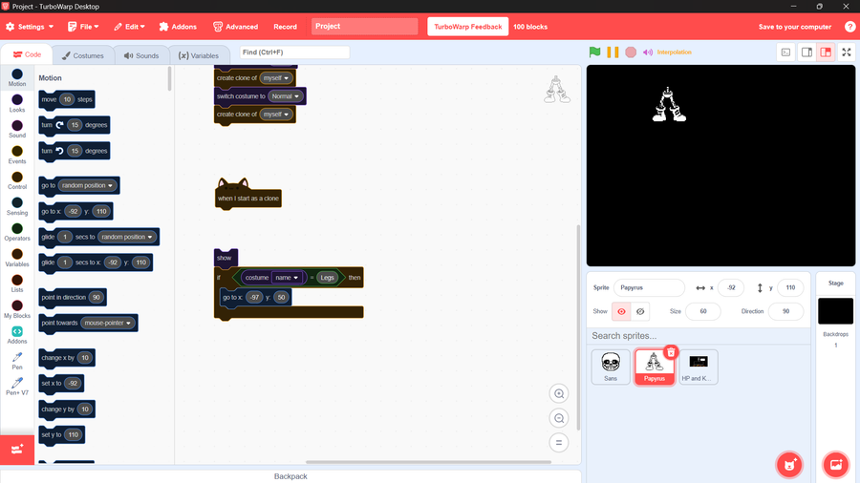Click the TurboWarp Feedback button
The width and height of the screenshot is (860, 483).
click(x=468, y=27)
